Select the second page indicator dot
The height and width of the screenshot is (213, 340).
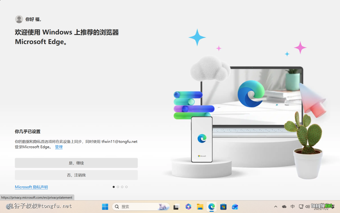coord(118,187)
